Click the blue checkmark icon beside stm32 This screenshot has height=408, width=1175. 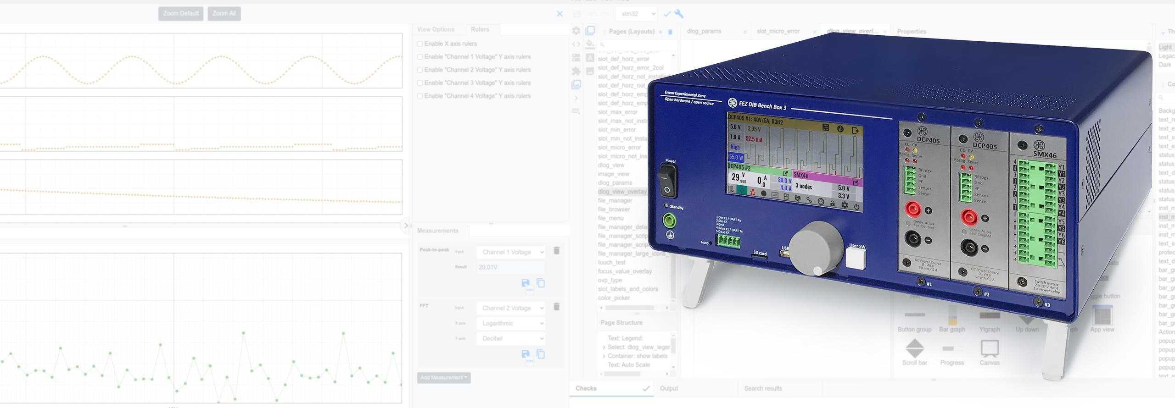(667, 14)
